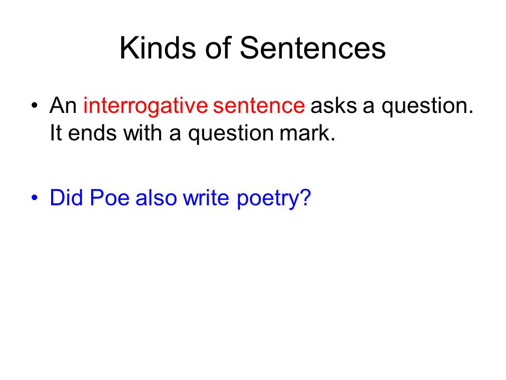506x380 pixels.
Task: Click the blue word "also"
Action: (x=156, y=197)
